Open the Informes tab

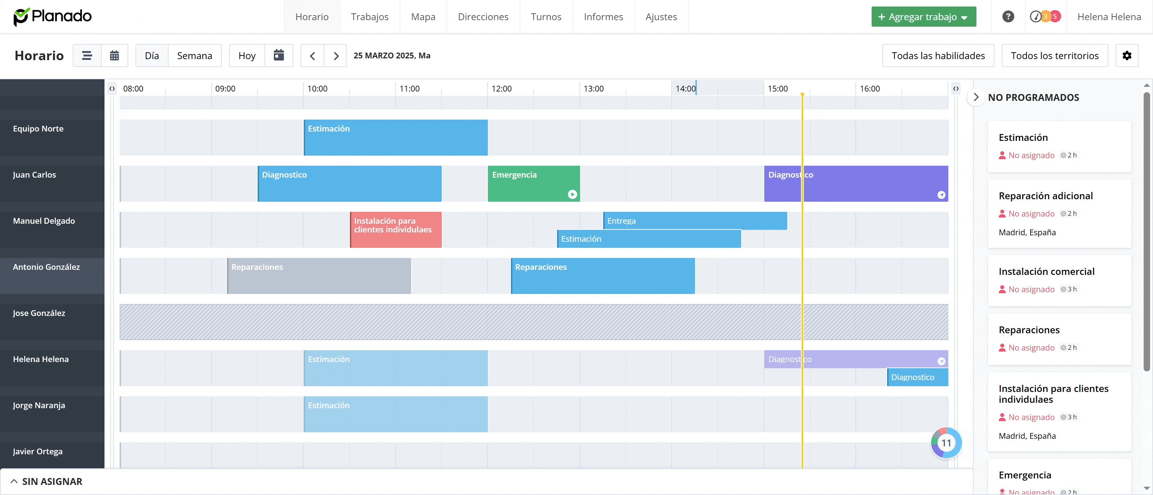[x=603, y=17]
